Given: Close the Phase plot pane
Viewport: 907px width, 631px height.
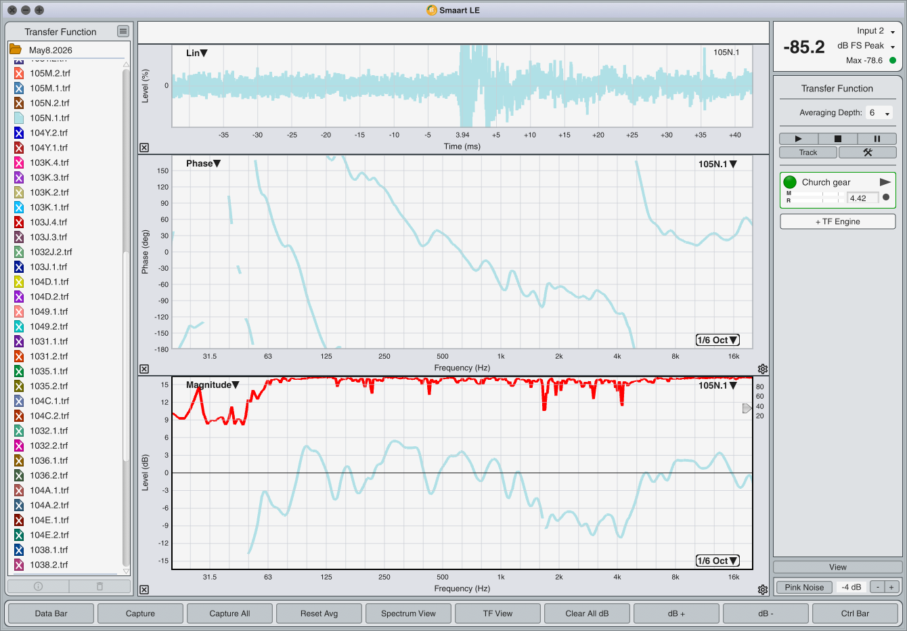Looking at the screenshot, I should tap(144, 369).
